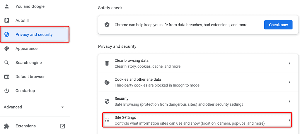
Task: Go to Search engine settings
Action: [x=28, y=63]
